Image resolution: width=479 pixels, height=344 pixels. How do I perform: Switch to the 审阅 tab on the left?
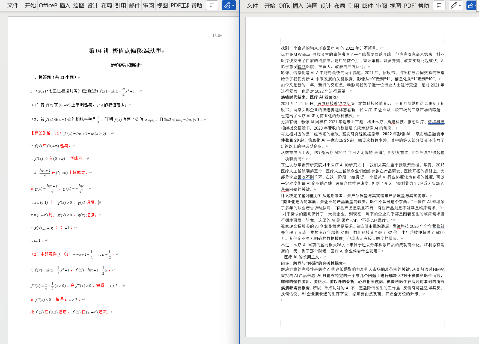[148, 5]
